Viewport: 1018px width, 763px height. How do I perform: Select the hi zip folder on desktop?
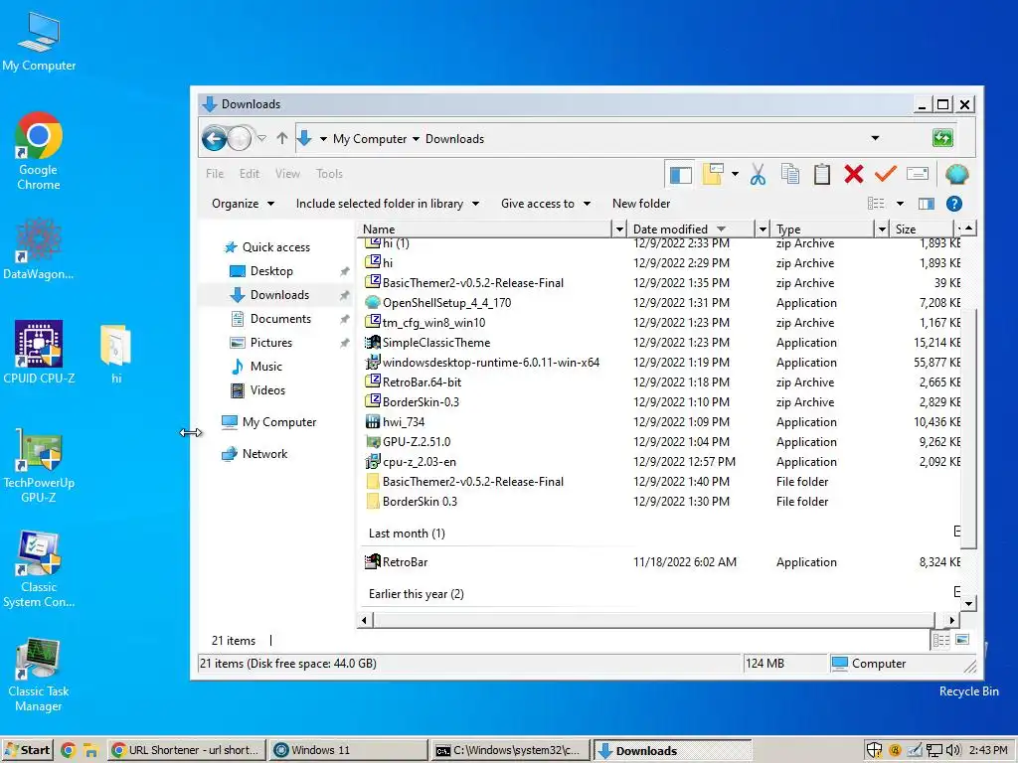pyautogui.click(x=116, y=355)
